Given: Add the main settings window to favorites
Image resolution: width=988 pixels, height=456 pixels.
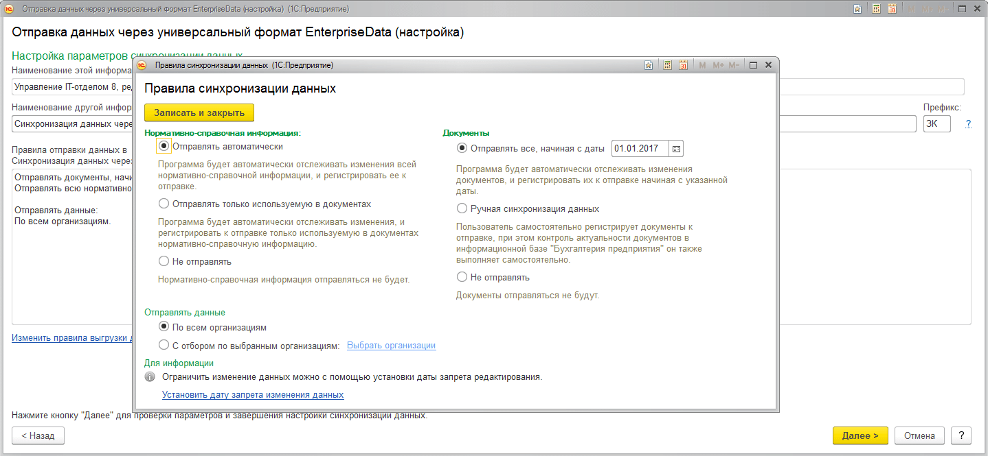Looking at the screenshot, I should tap(857, 9).
